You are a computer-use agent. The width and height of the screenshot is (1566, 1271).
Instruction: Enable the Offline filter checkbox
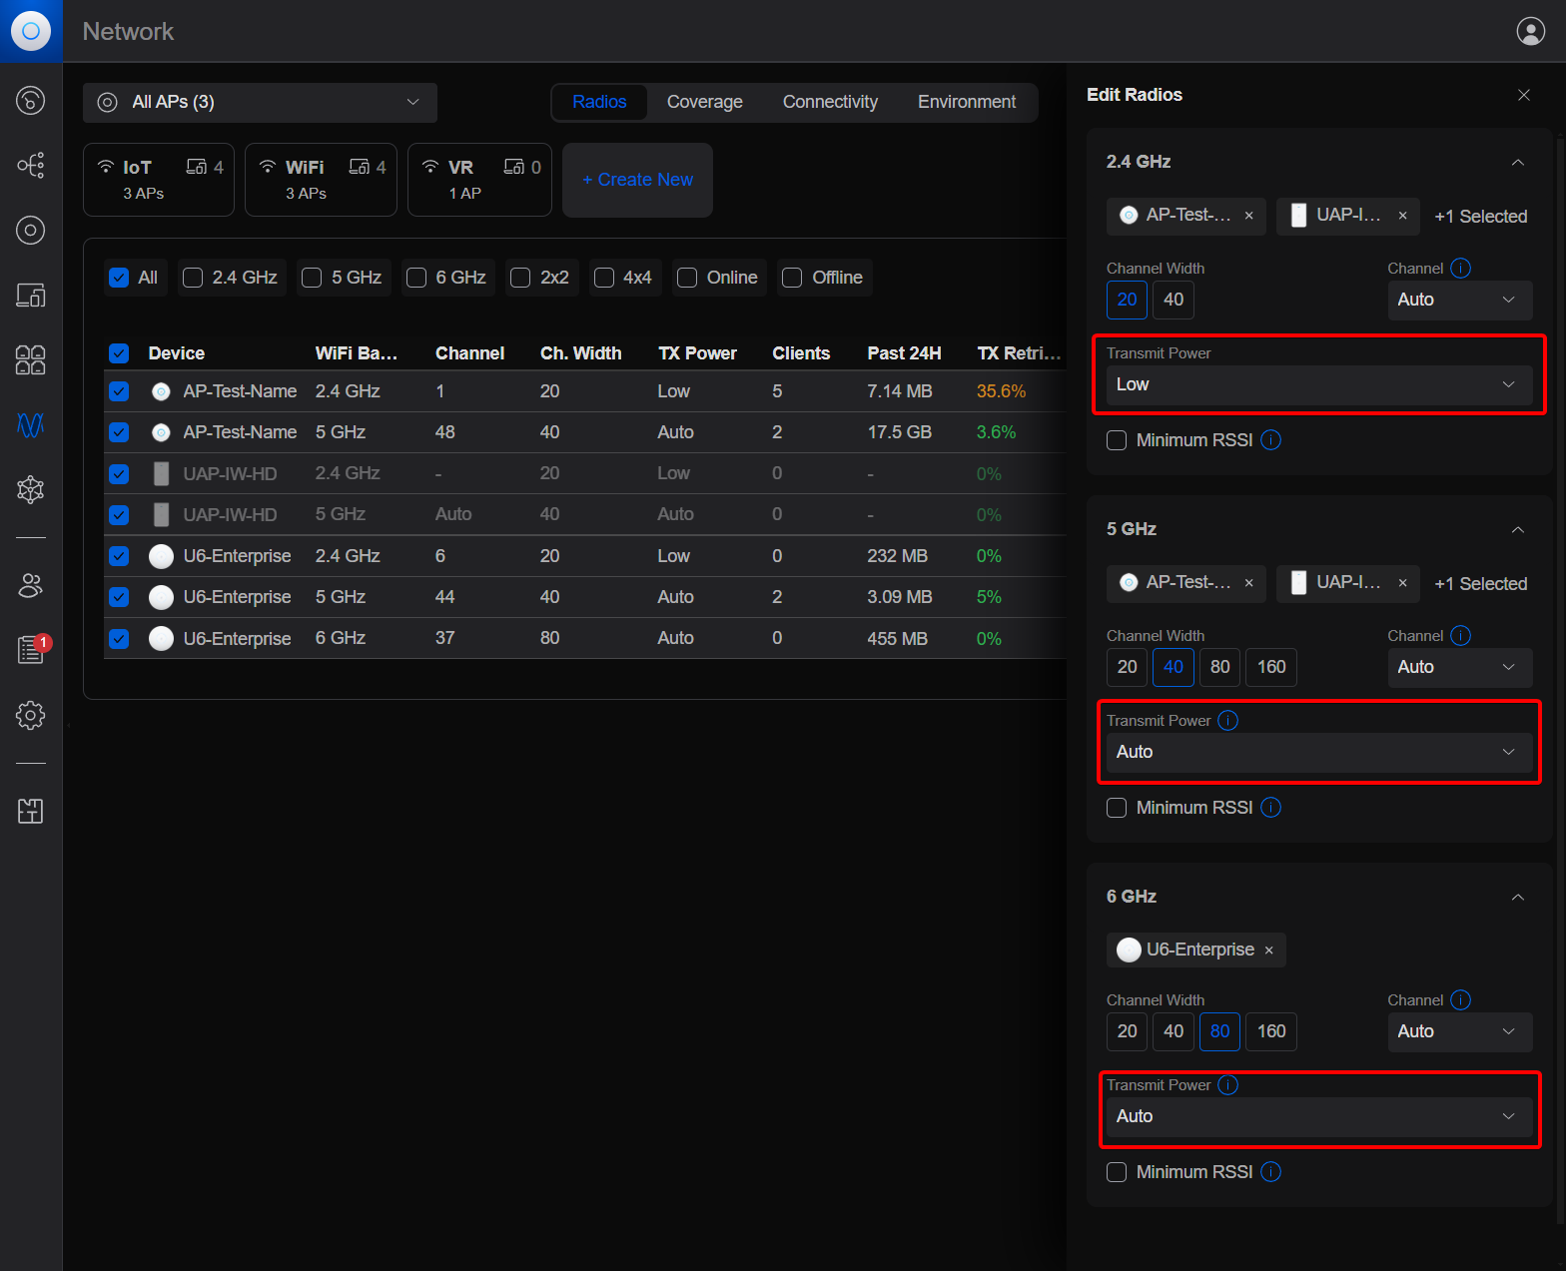pos(792,278)
